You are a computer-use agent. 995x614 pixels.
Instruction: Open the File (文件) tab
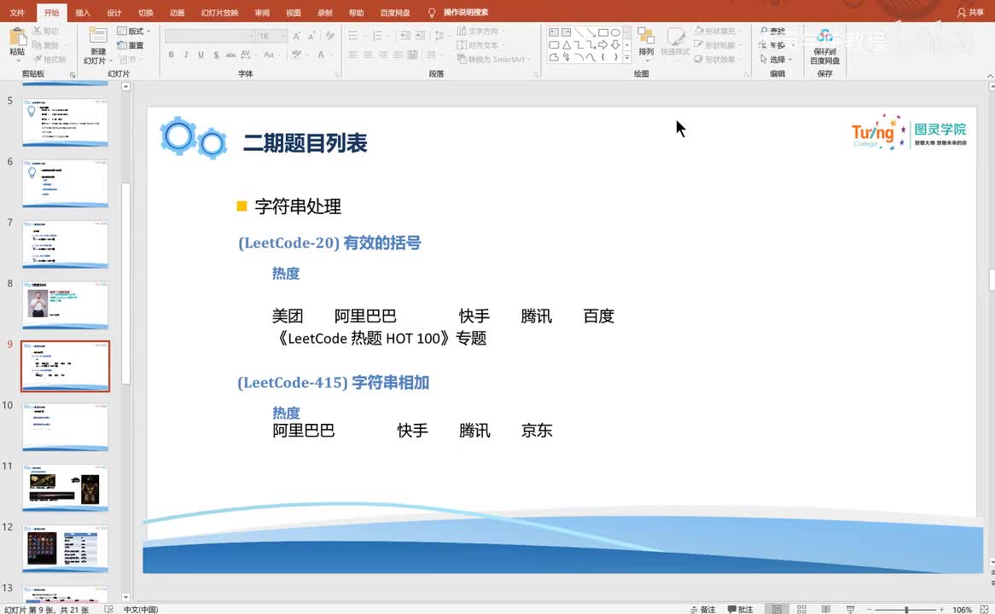17,13
